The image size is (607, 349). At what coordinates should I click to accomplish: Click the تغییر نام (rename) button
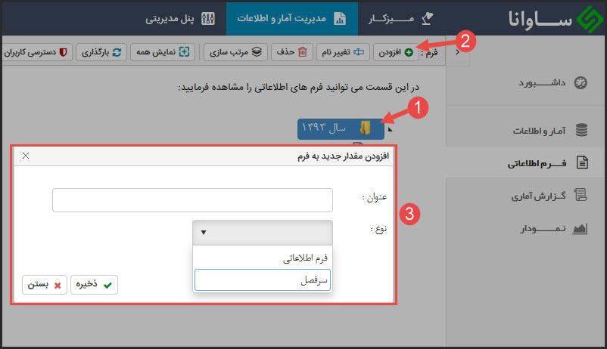pos(343,52)
